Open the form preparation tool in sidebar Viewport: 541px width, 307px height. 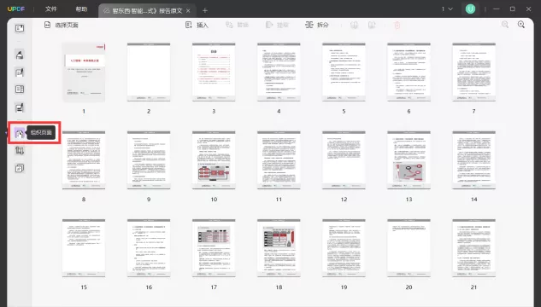tap(20, 90)
